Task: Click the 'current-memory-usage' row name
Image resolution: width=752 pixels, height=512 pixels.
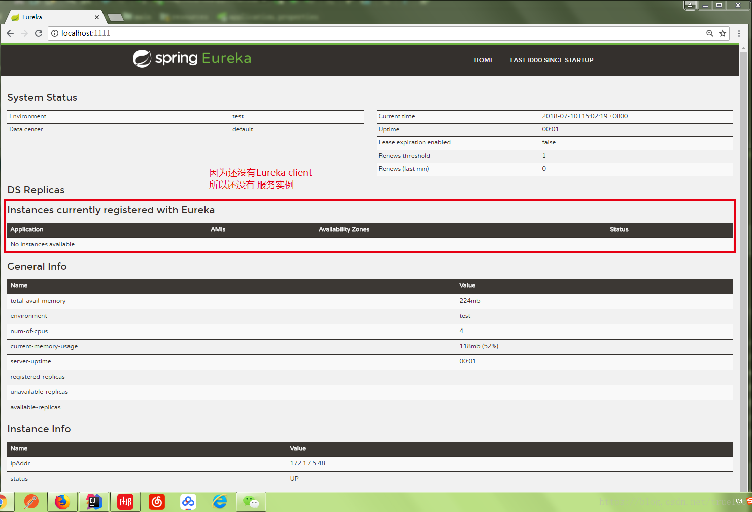Action: coord(44,346)
